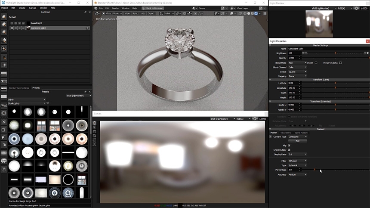Screen dimensions: 370x208
Task: Switch to solid viewport shading in Blender
Action: point(249,13)
